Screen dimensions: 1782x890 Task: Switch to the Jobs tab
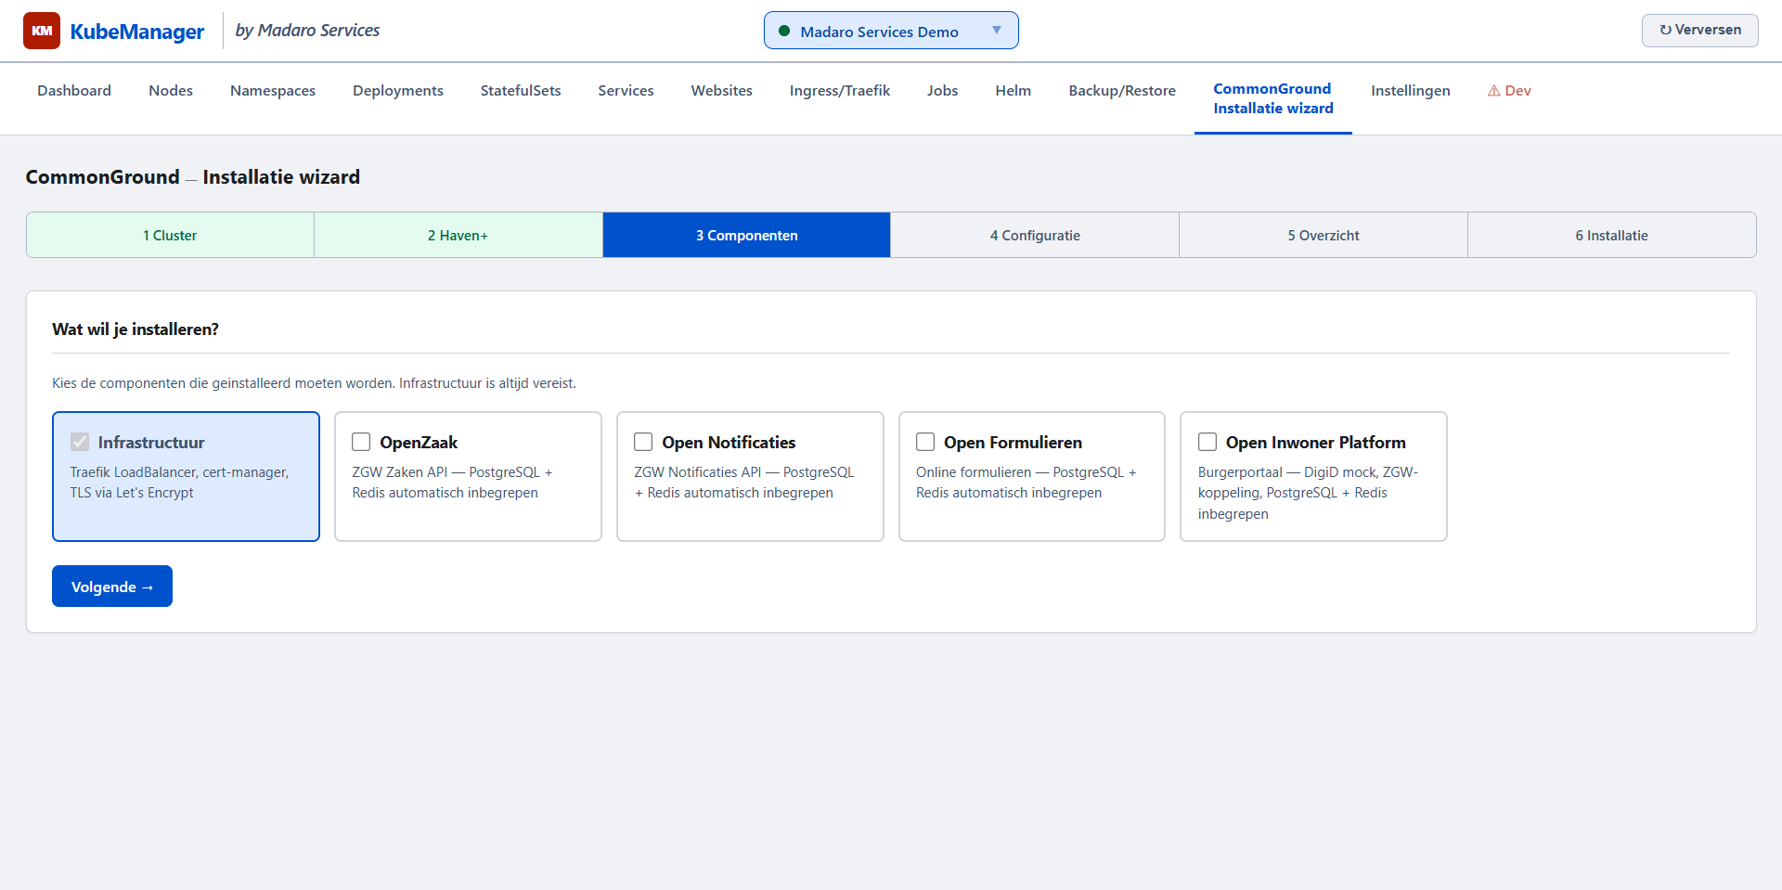tap(942, 90)
